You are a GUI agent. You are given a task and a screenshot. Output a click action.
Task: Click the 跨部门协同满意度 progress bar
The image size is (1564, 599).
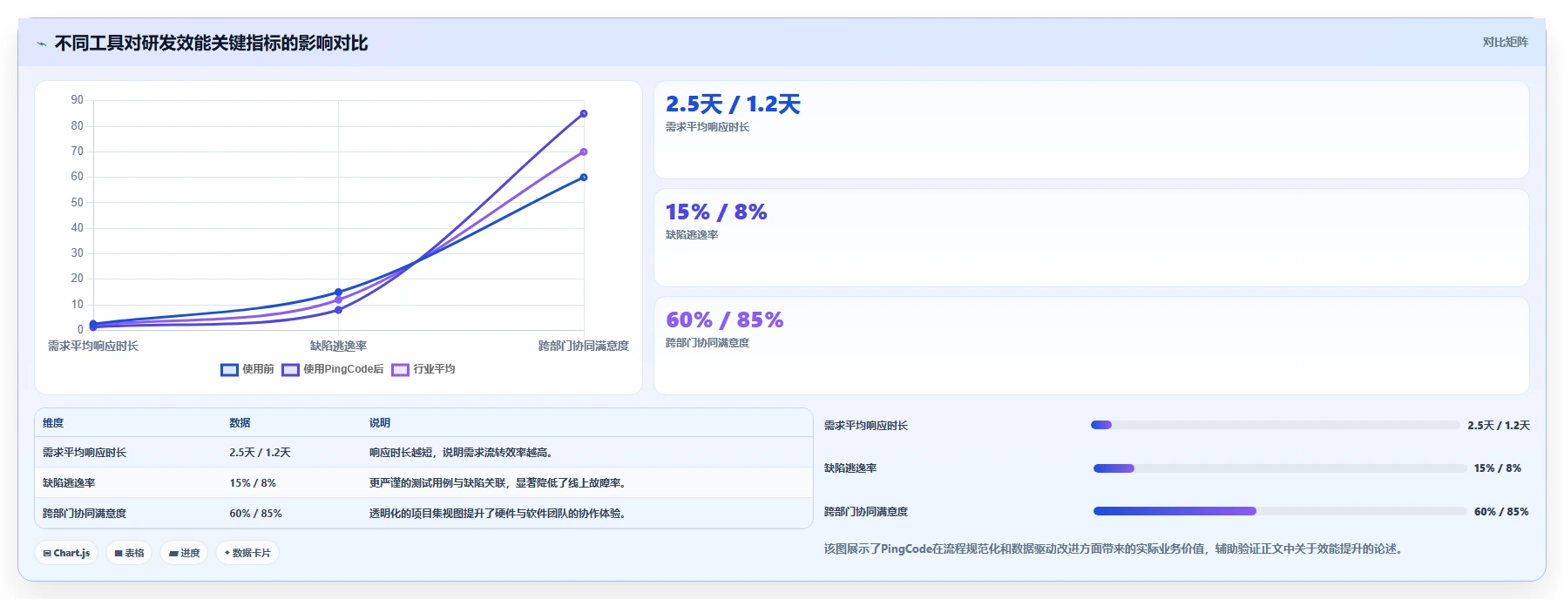[1280, 511]
